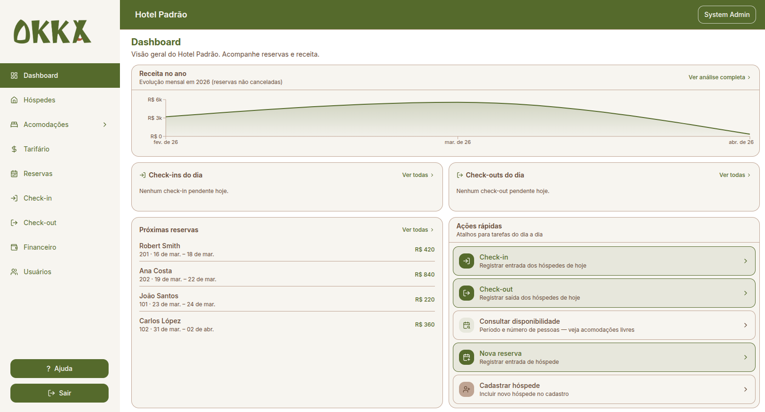Click the green Check-out icon in Ações rápidas
This screenshot has height=412, width=765.
(x=467, y=293)
